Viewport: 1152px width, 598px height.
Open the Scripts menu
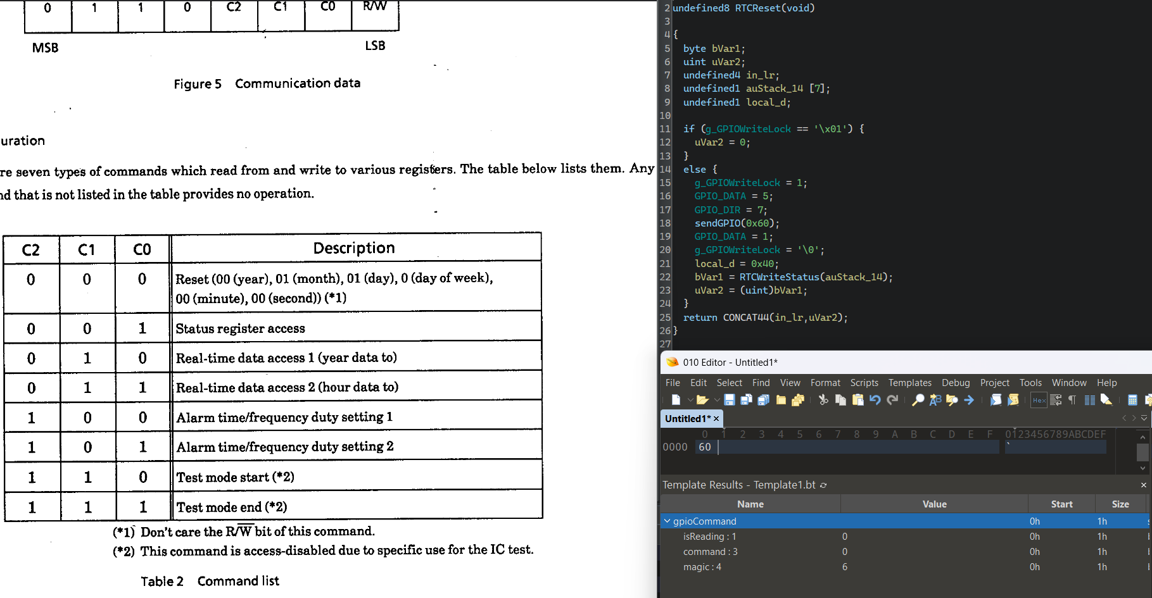click(x=864, y=382)
